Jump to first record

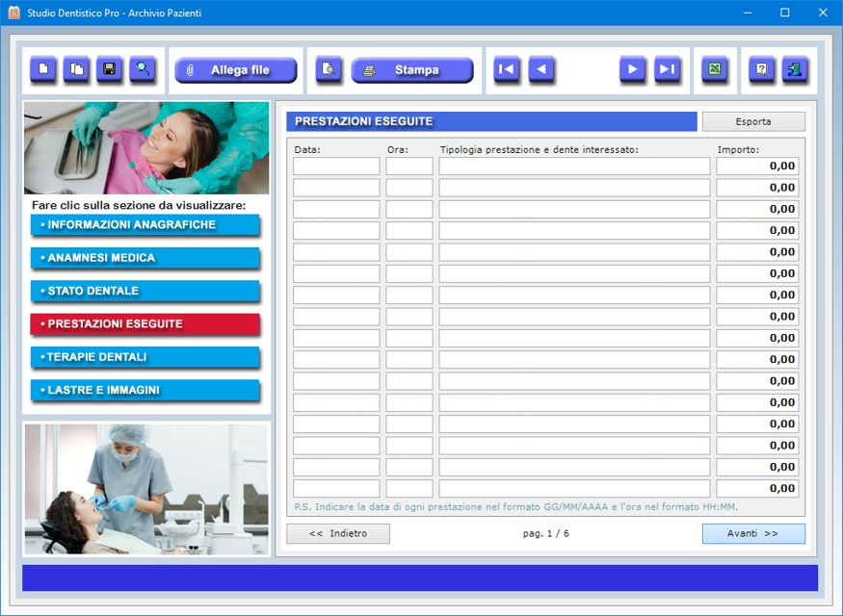pos(507,69)
